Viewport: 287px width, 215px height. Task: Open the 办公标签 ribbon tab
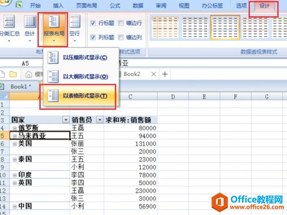[212, 6]
